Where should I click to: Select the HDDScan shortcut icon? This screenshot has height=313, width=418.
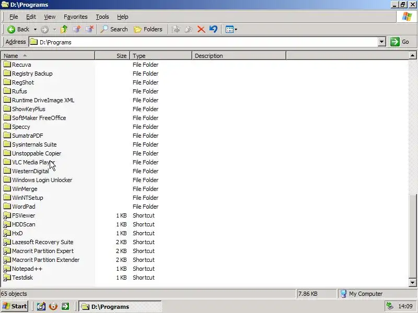pos(7,224)
